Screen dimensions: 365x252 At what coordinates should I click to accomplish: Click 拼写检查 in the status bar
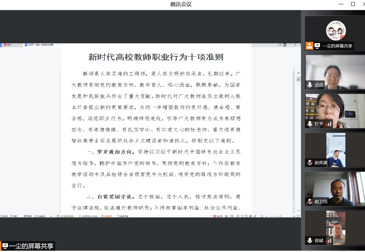click(x=28, y=216)
